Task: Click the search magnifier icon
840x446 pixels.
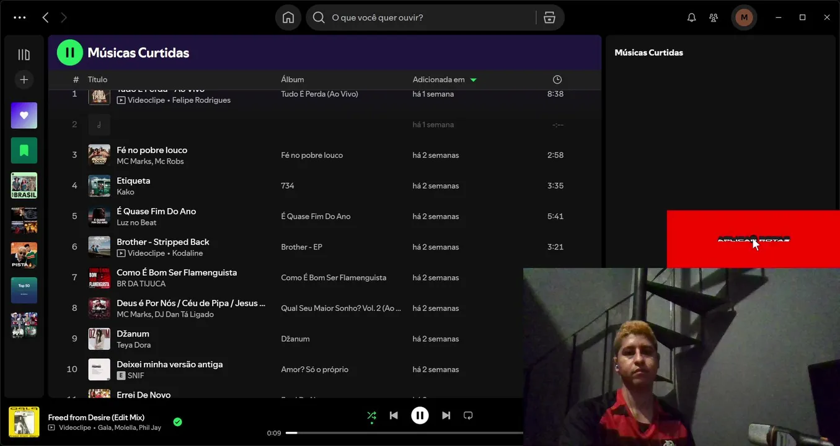Action: 319,17
